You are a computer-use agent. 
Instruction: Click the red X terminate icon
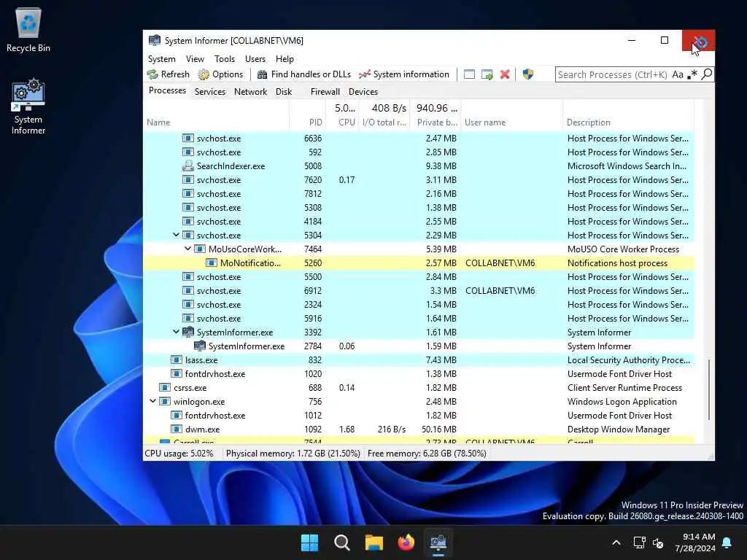click(x=505, y=74)
